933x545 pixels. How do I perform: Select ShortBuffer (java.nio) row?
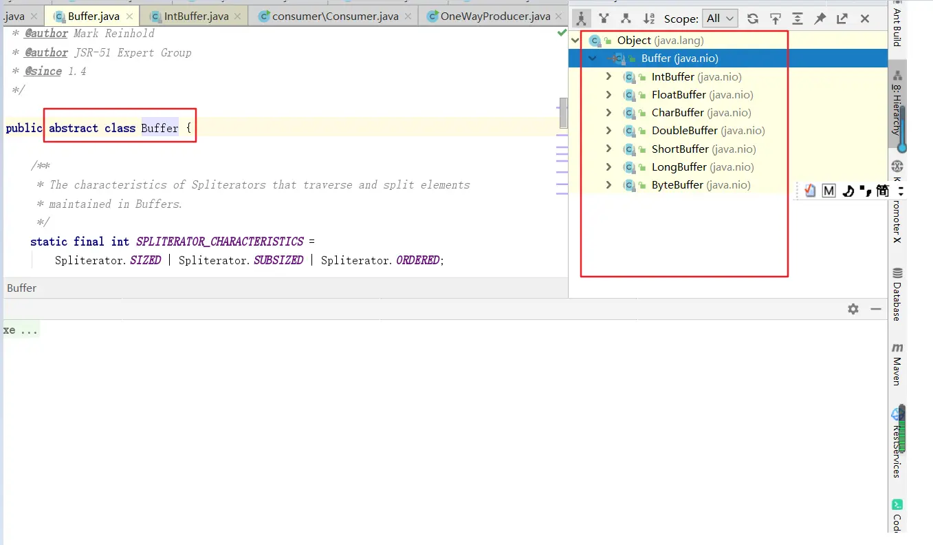coord(728,149)
